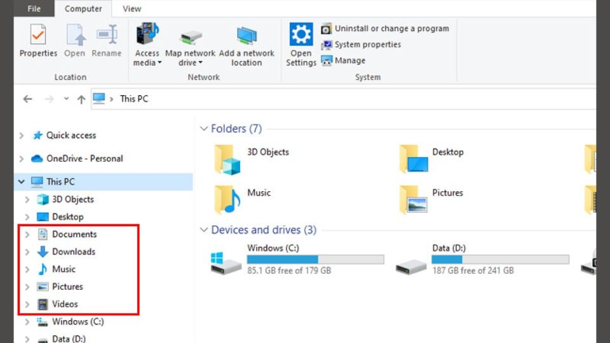Click the Folders (7) header text

click(x=236, y=129)
